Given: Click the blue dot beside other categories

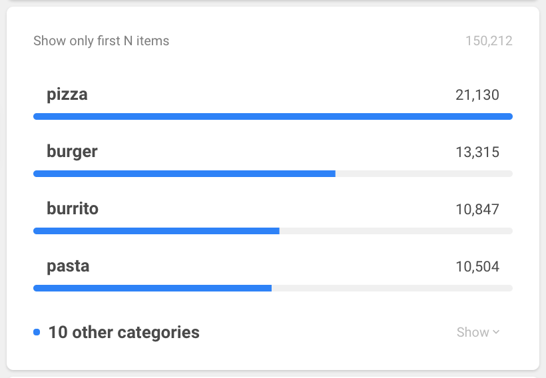Looking at the screenshot, I should click(x=37, y=332).
